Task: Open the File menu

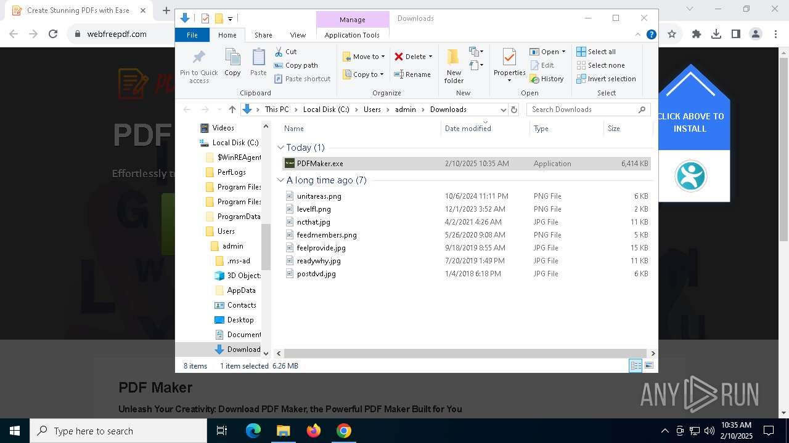Action: (192, 35)
